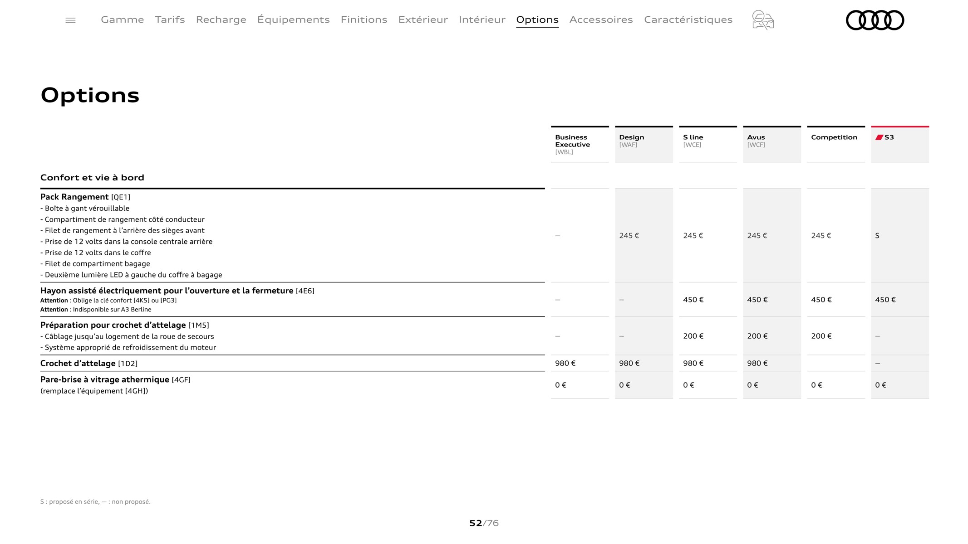Click Crochet Design price 980 €
Image resolution: width=968 pixels, height=544 pixels.
click(629, 363)
